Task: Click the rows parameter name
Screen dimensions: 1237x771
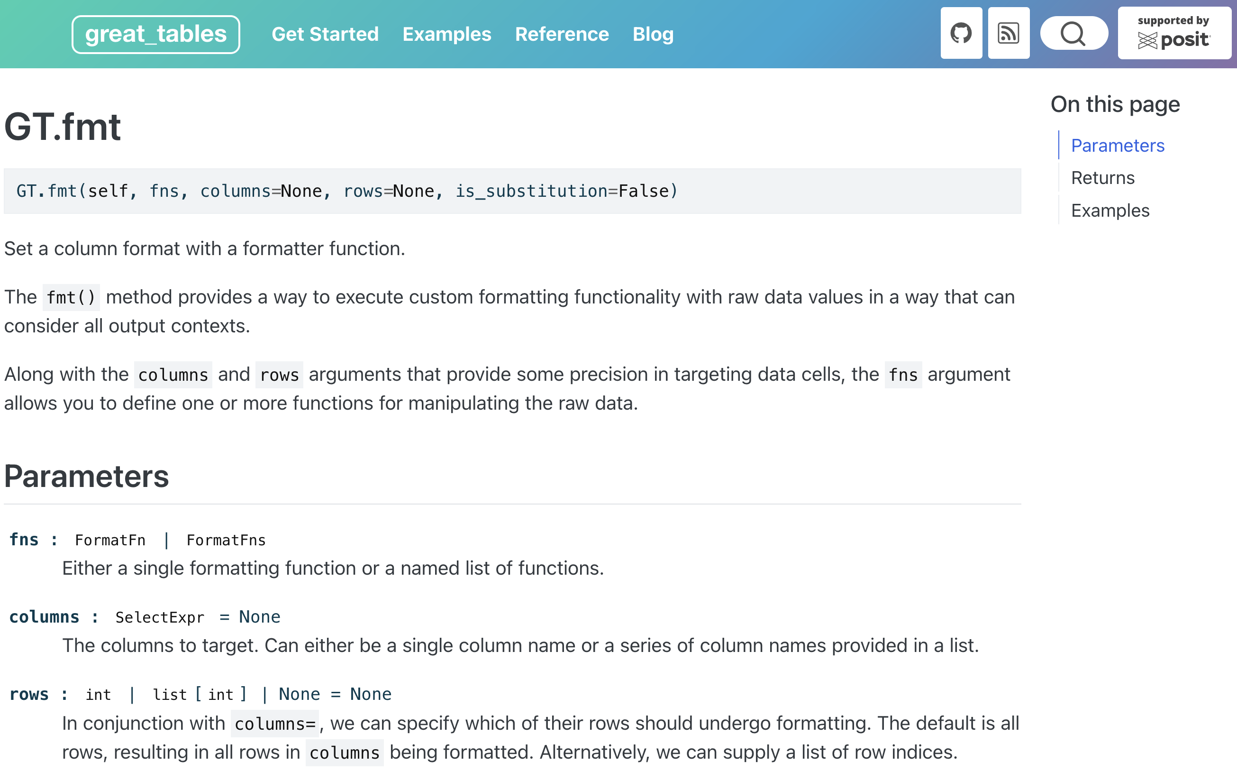Action: point(29,695)
